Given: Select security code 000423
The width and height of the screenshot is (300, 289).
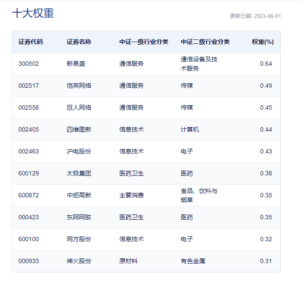Looking at the screenshot, I should [28, 218].
